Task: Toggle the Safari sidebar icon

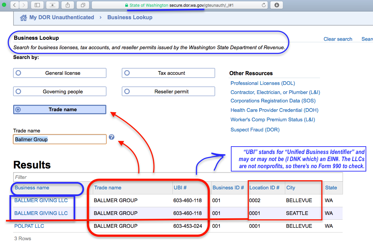Action: tap(37, 5)
